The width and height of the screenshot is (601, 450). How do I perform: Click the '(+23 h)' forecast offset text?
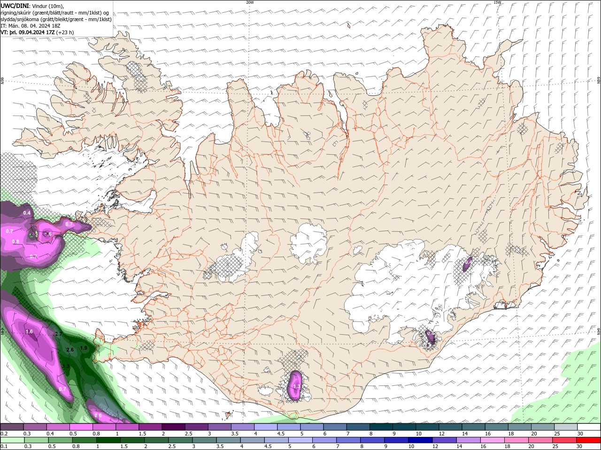[x=65, y=32]
